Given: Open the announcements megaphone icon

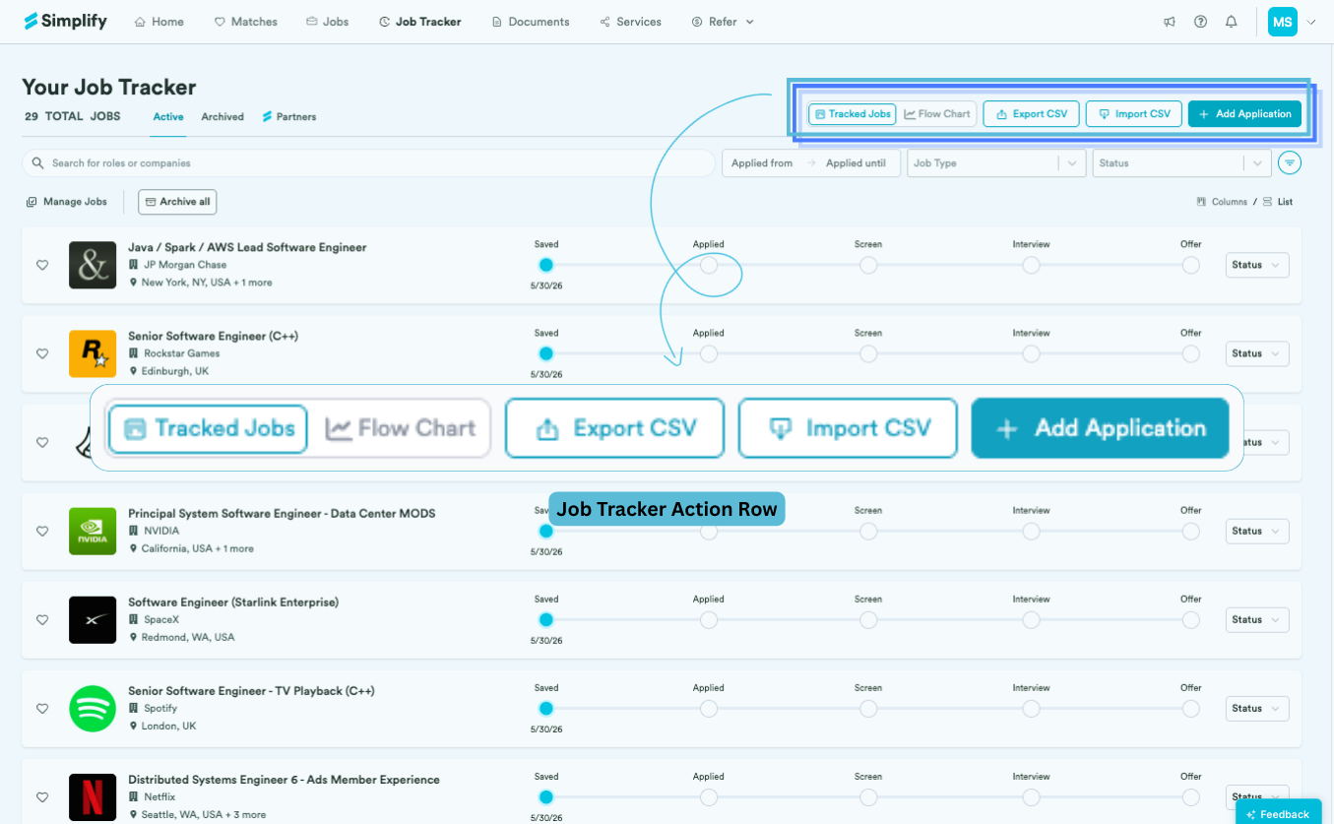Looking at the screenshot, I should (1170, 22).
